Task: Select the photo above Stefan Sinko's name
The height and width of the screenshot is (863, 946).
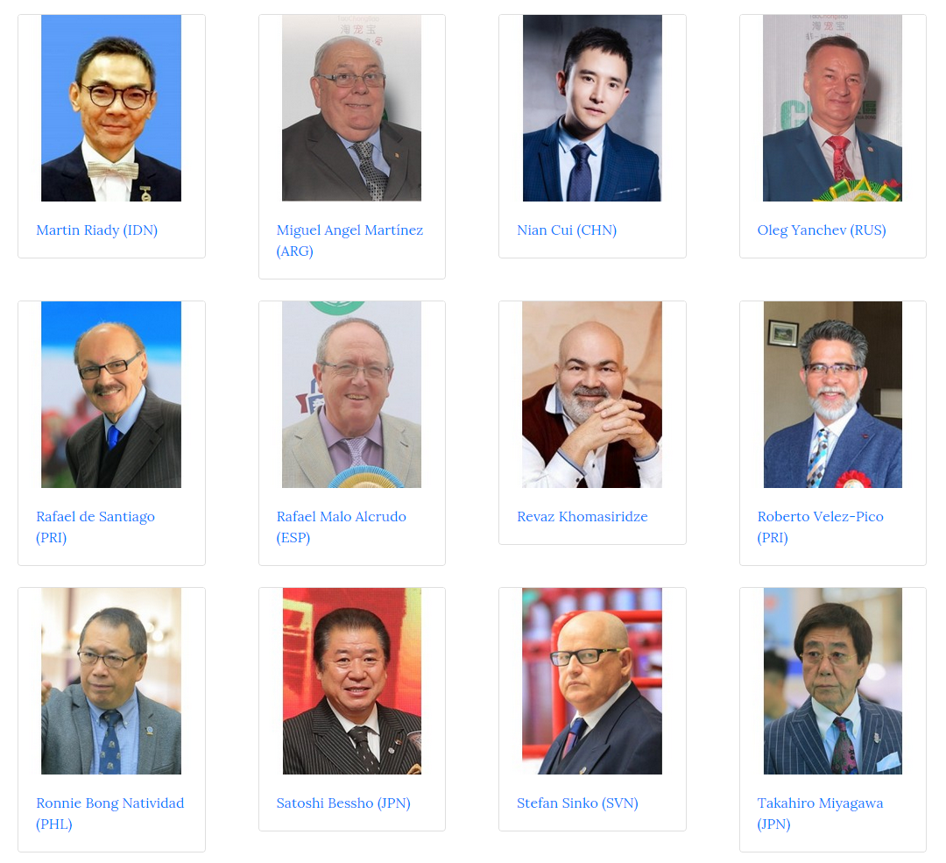Action: 592,682
